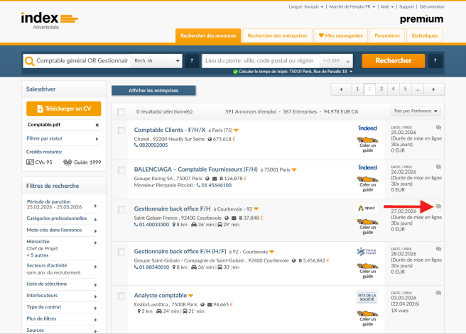
Task: Tick the select-all results checkbox
Action: [x=121, y=112]
